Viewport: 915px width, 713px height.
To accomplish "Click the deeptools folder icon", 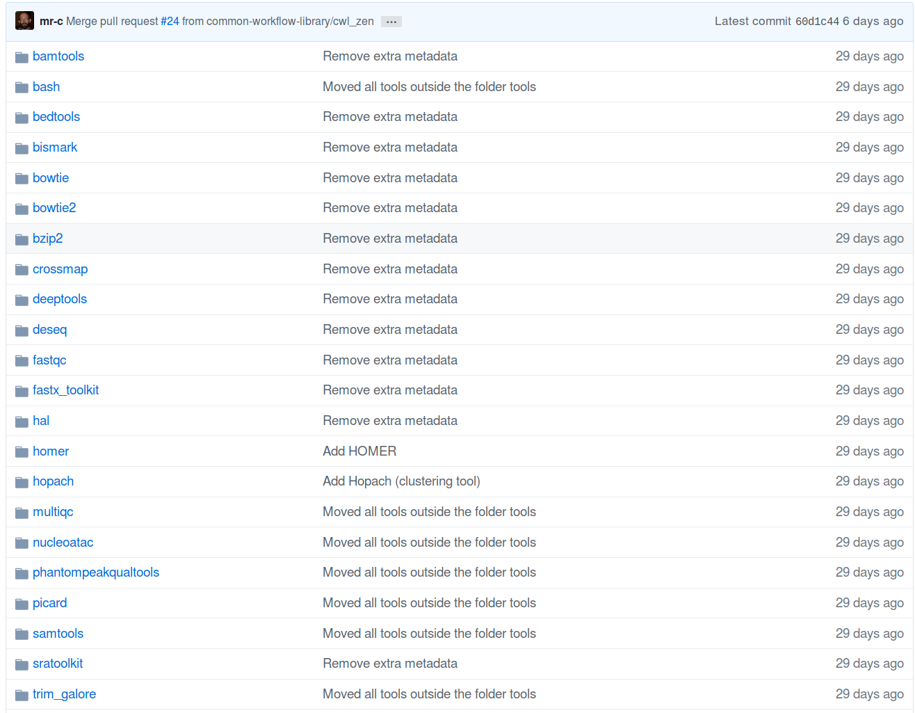I will (22, 300).
